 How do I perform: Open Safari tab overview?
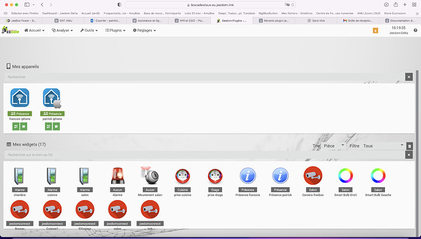[414, 4]
